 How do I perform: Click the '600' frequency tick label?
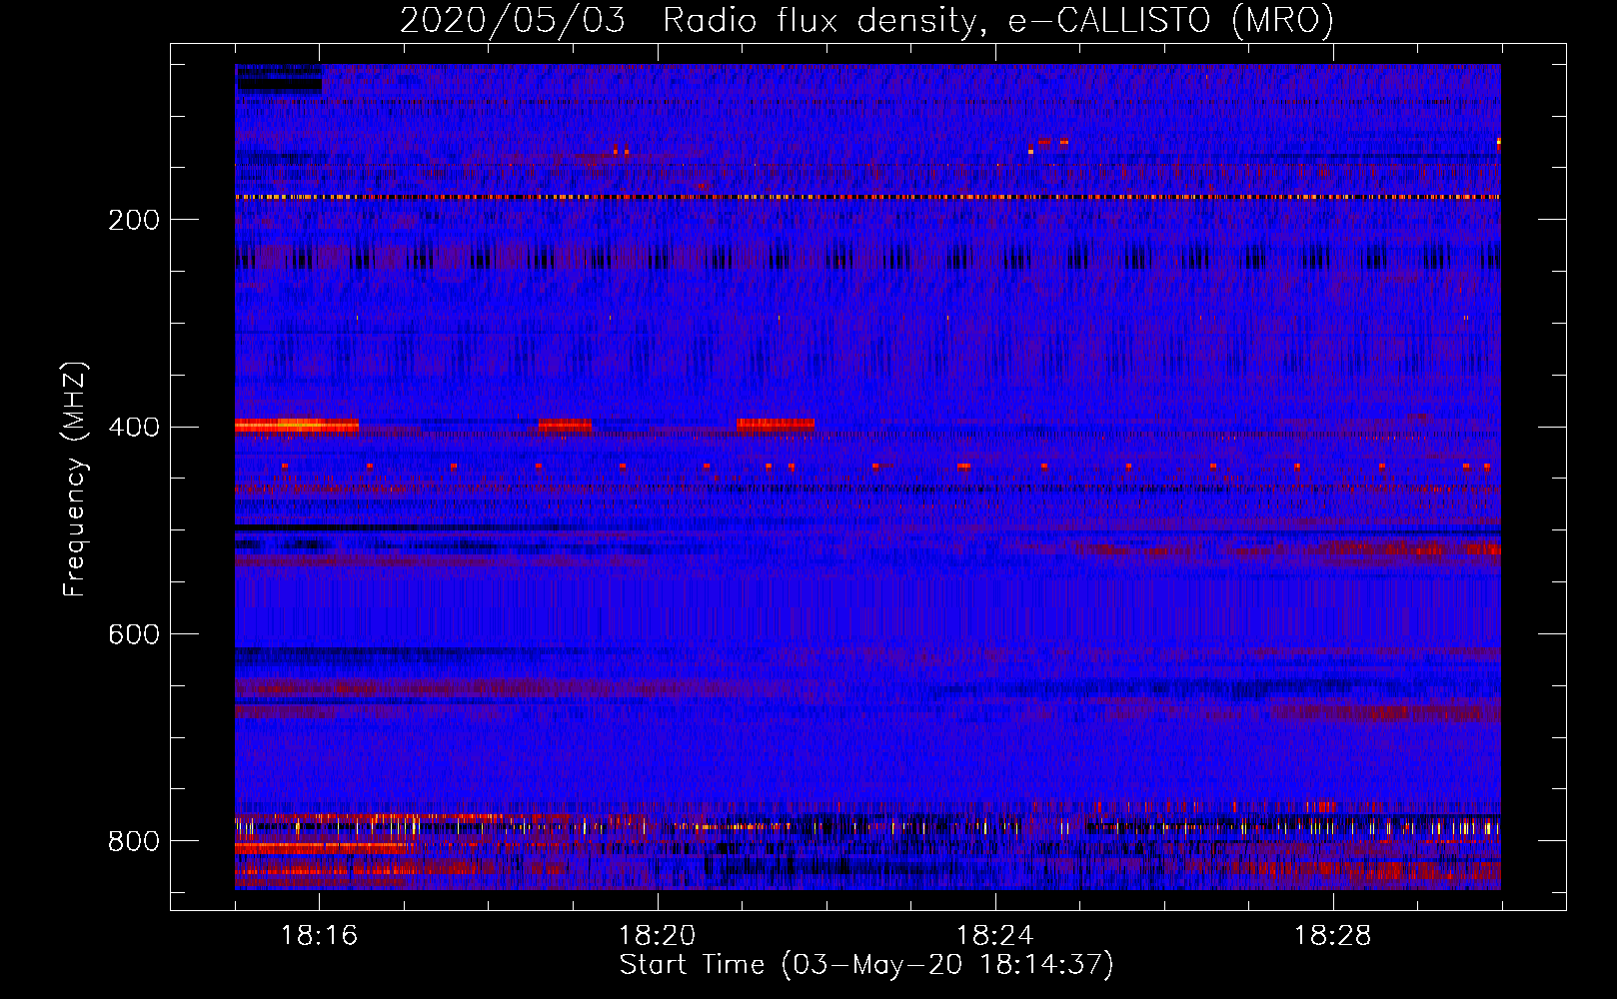134,634
